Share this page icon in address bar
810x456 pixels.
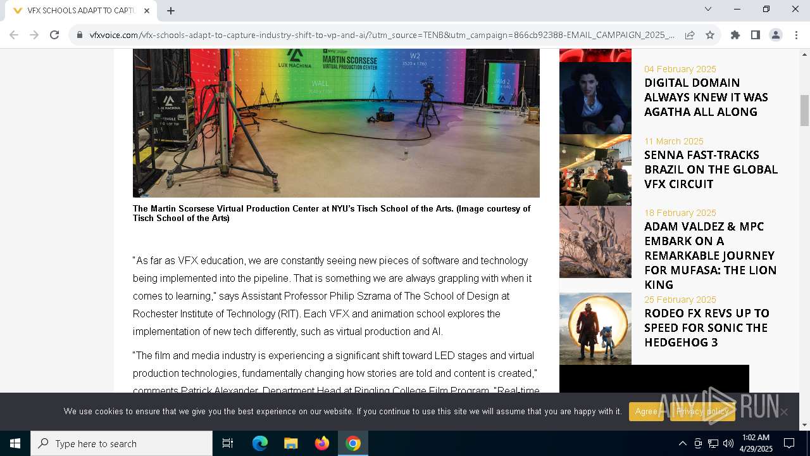click(690, 35)
